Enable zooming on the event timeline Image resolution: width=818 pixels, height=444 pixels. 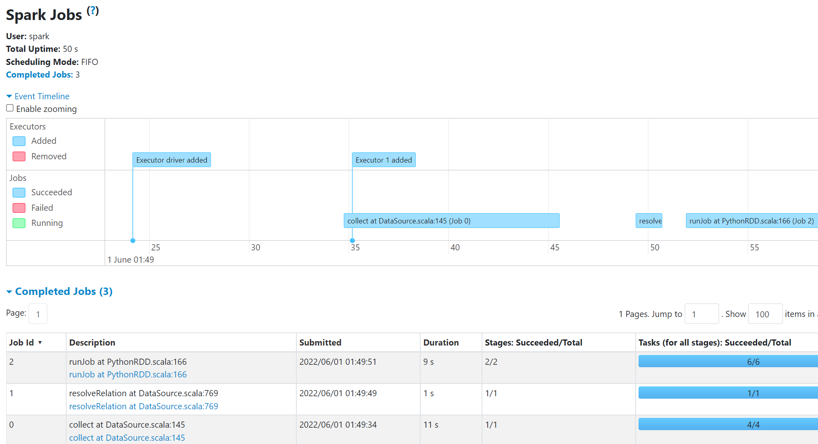[9, 107]
